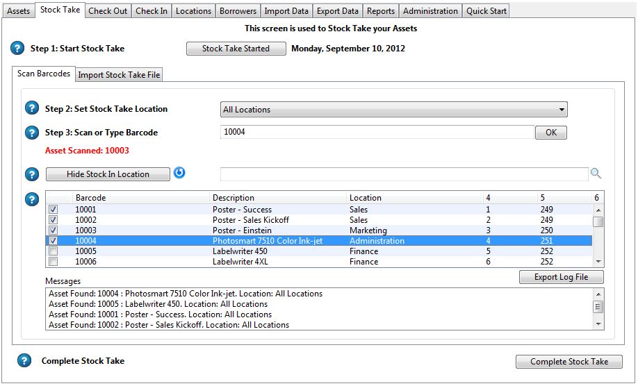Click help icon beside the asset table
This screenshot has height=386, width=638.
[32, 199]
